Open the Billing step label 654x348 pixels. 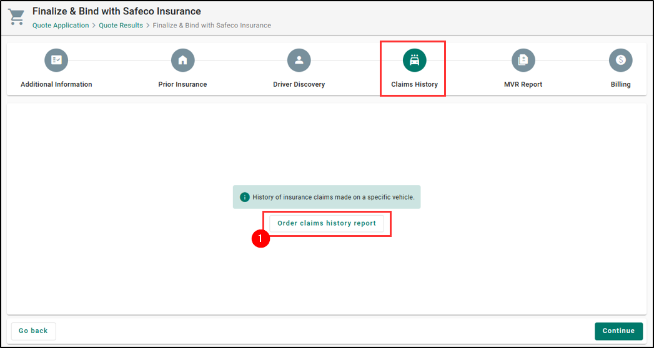coord(621,84)
